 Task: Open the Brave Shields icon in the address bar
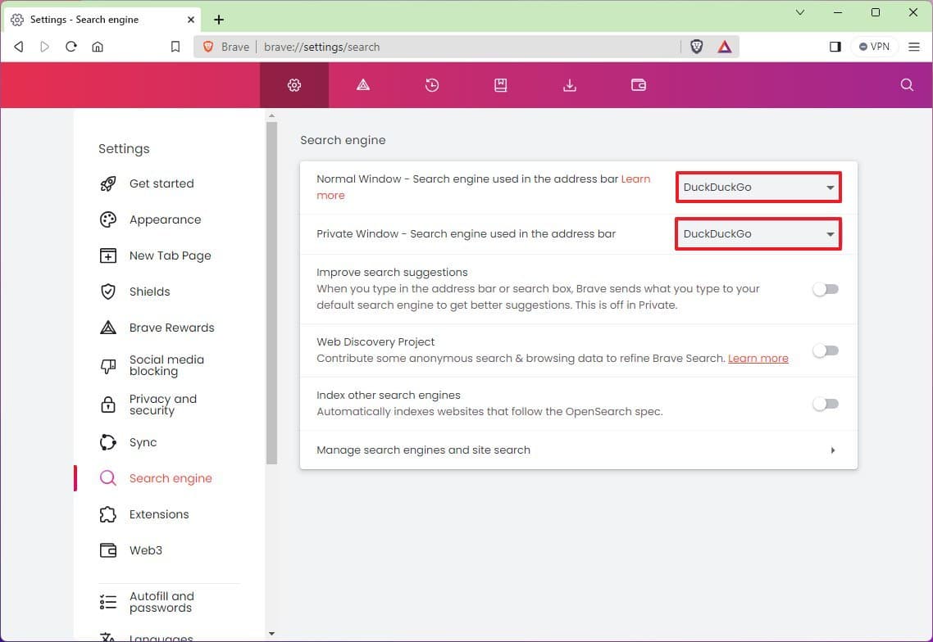pos(696,47)
